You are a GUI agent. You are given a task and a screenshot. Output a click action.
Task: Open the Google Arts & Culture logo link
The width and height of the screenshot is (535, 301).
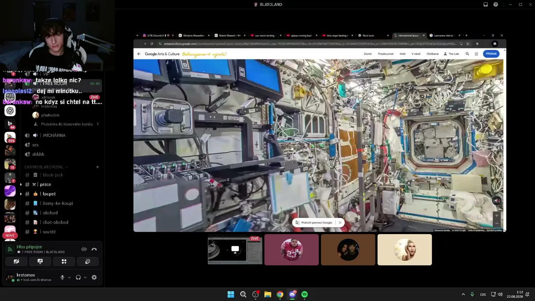[162, 54]
